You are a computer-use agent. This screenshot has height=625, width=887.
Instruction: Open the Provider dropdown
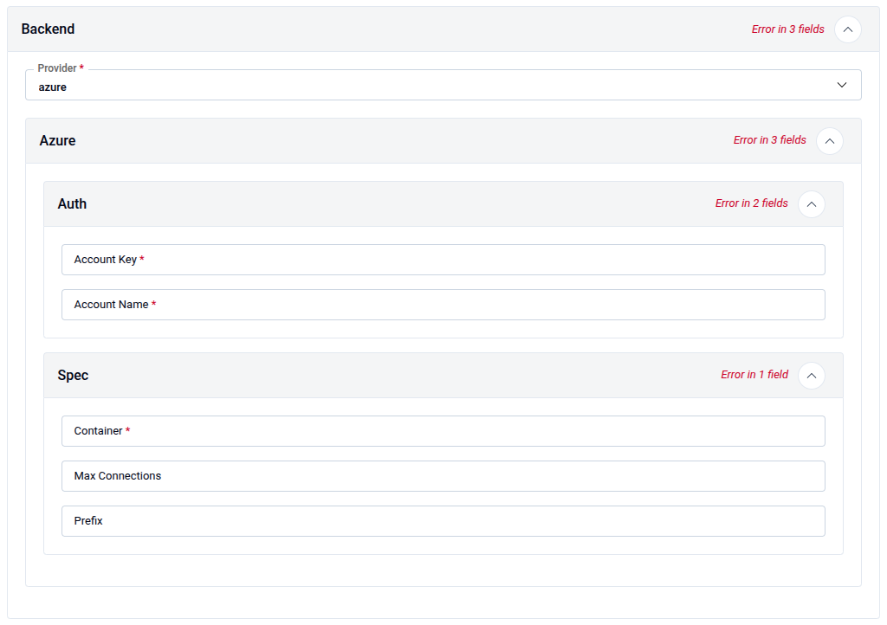443,85
